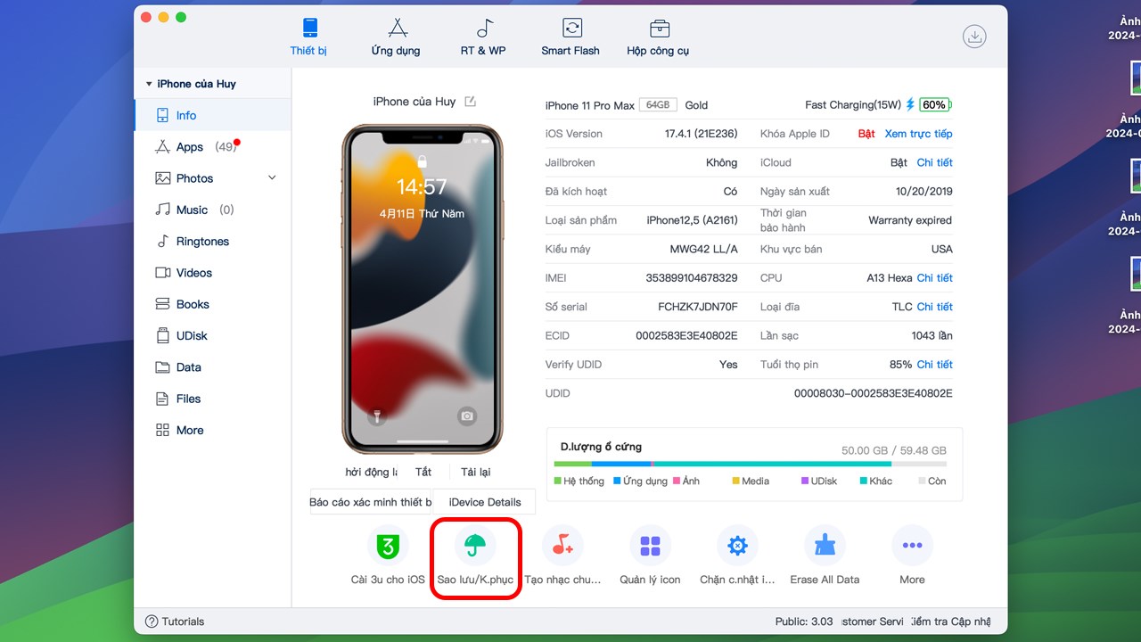Click the Tải lại reload button
Screen dimensions: 1141x642
[475, 472]
